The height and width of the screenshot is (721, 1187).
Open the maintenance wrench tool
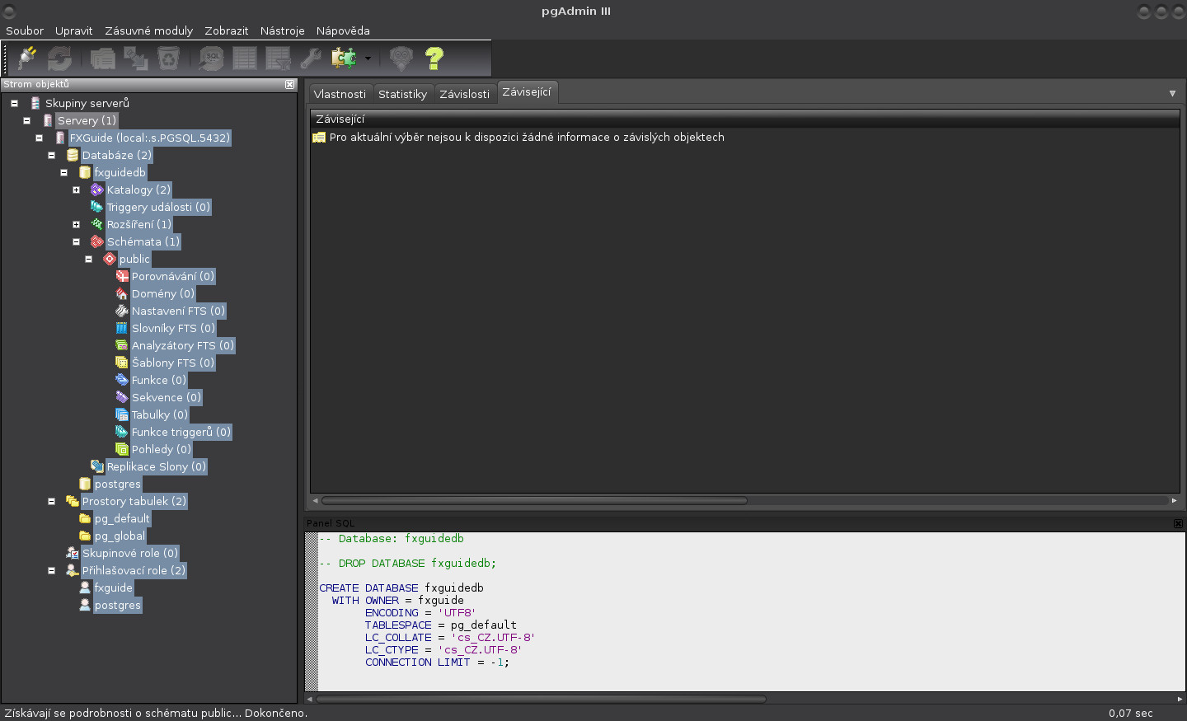pyautogui.click(x=309, y=58)
